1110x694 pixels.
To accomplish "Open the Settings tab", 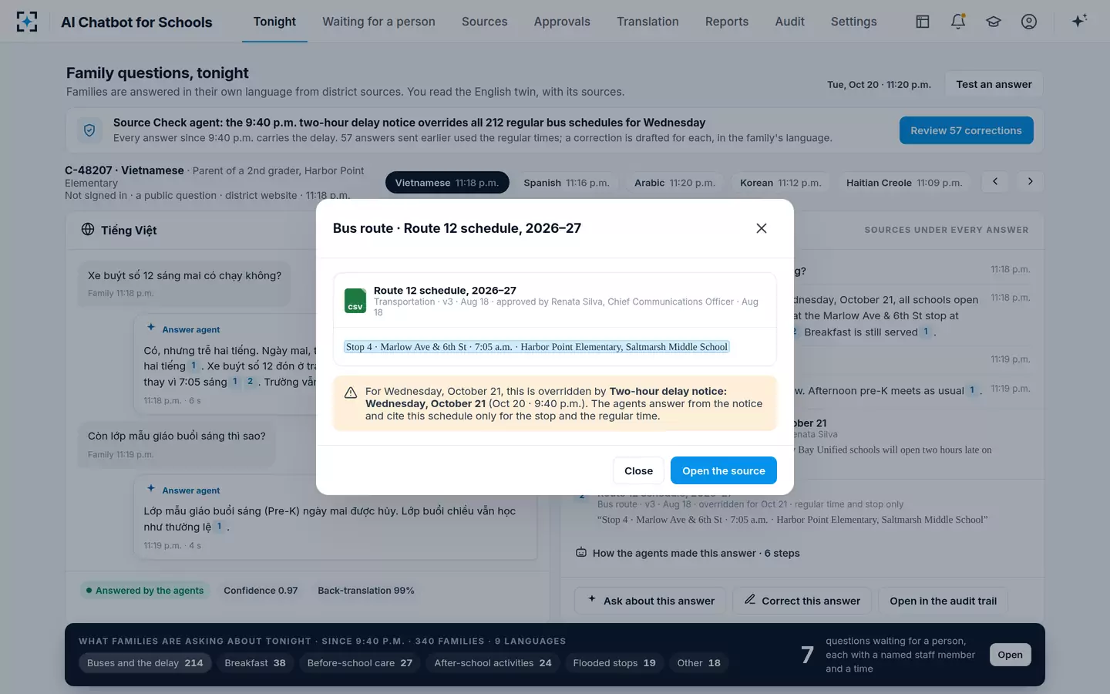I will pos(853,22).
